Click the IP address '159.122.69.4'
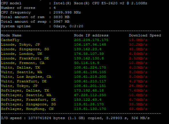 coord(88,100)
